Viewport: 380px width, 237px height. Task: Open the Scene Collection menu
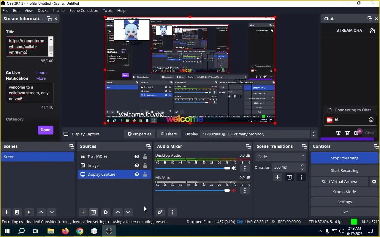tap(84, 10)
